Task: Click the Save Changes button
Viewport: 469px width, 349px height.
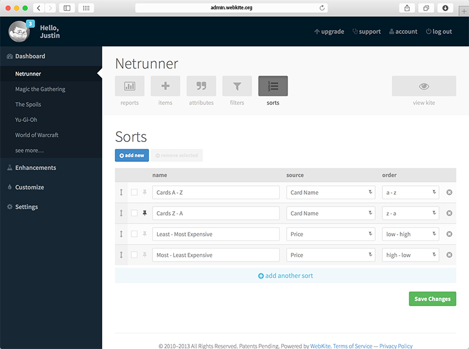Action: pos(432,299)
